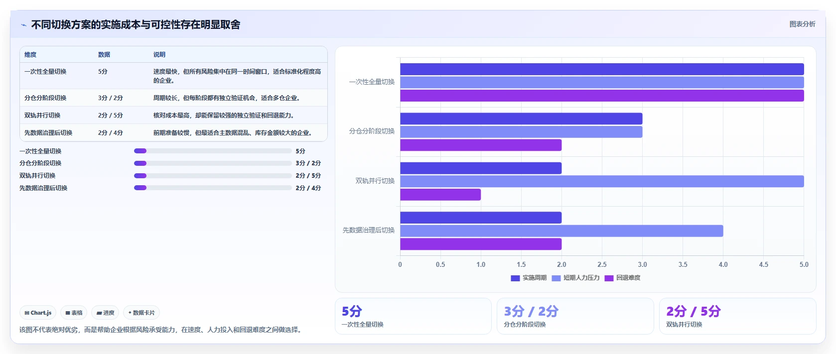Click the table value 3分 / 2分
Screen dimensions: 836x354
tap(111, 98)
